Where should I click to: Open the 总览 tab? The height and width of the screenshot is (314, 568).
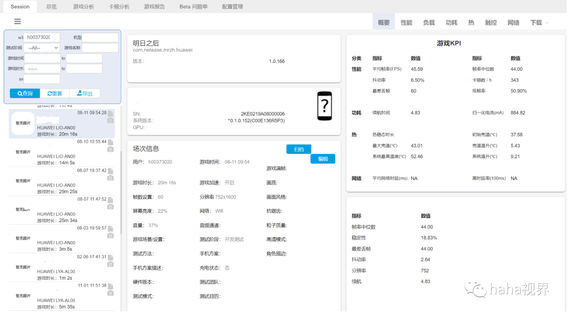pos(52,6)
